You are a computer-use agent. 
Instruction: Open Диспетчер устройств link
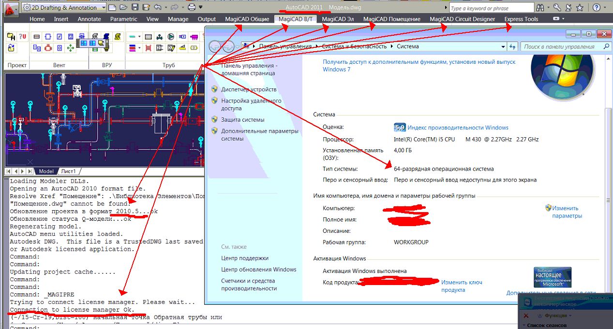point(249,89)
